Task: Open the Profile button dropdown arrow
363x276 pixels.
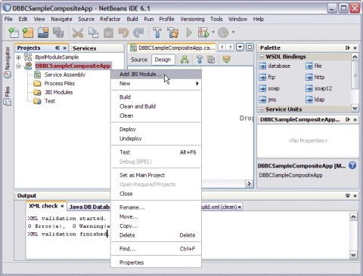Action: (x=233, y=32)
